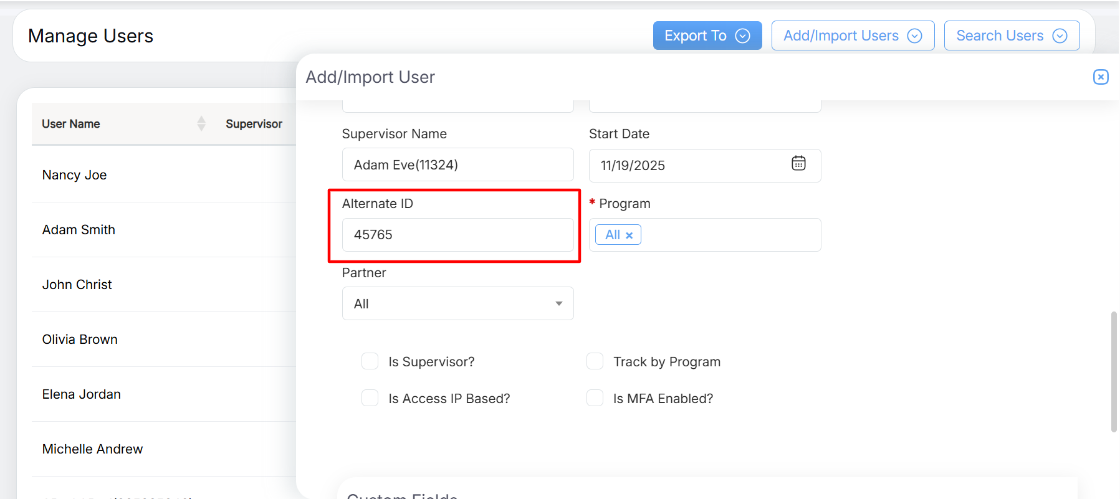Enable the Is MFA Enabled? checkbox
Viewport: 1120px width, 499px height.
coord(595,398)
